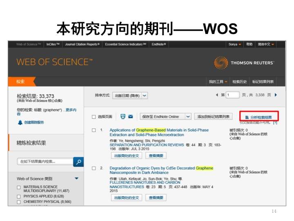294x221 pixels.
Task: Open Separation and Purification Reviews journal link
Action: (x=147, y=145)
